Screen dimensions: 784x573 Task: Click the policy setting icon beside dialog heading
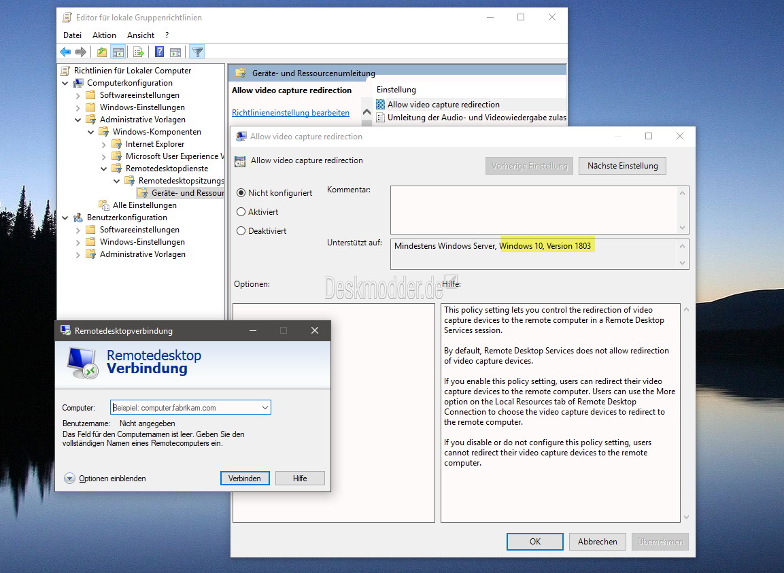(x=241, y=161)
